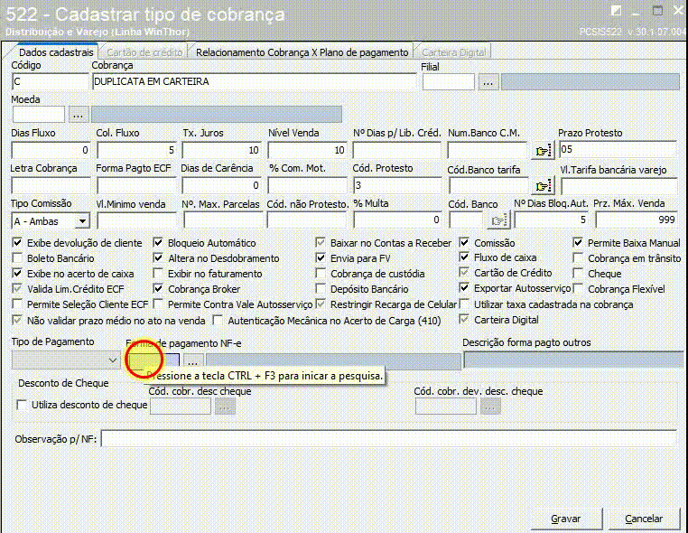Image resolution: width=688 pixels, height=533 pixels.
Task: Check Utiliza desconto de cheque
Action: (21, 405)
